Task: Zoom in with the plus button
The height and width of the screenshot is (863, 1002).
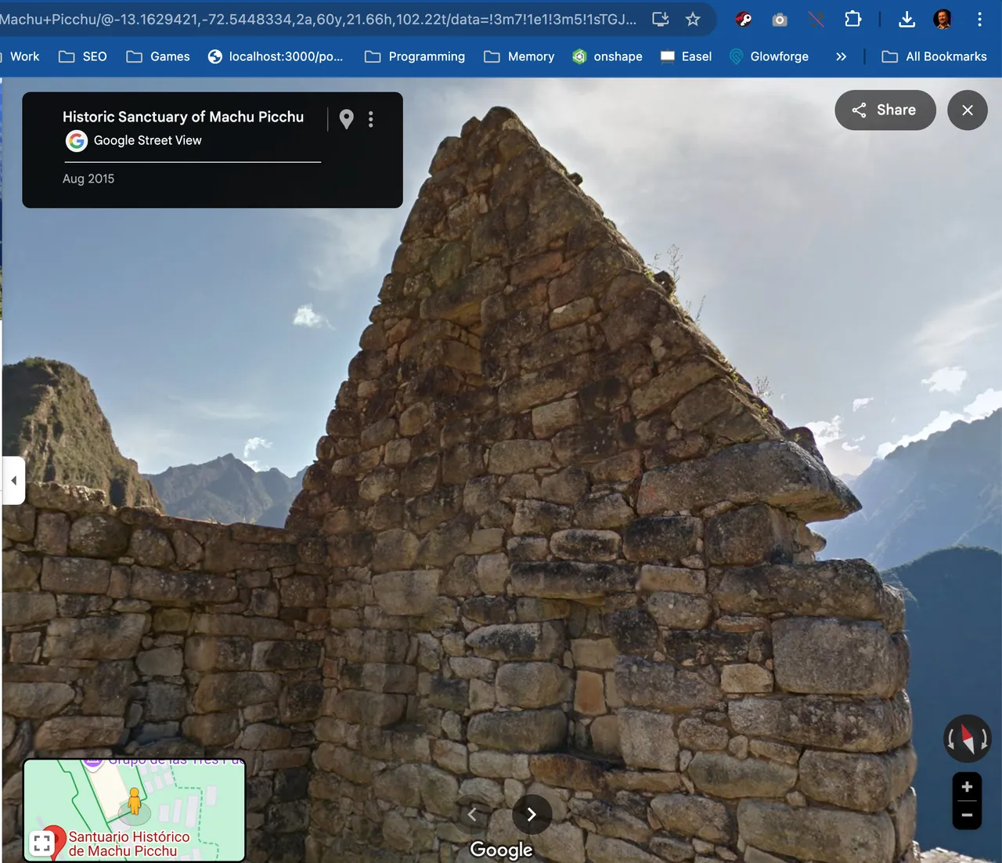Action: click(x=967, y=787)
